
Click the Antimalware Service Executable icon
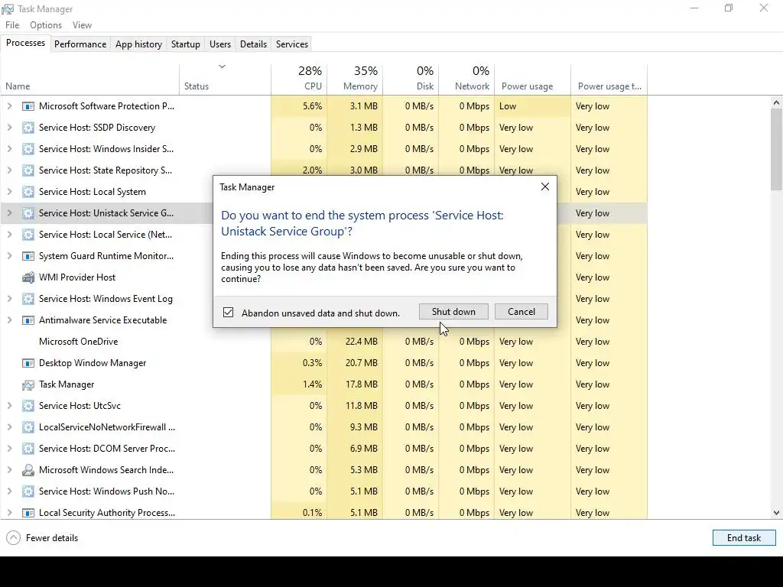28,320
